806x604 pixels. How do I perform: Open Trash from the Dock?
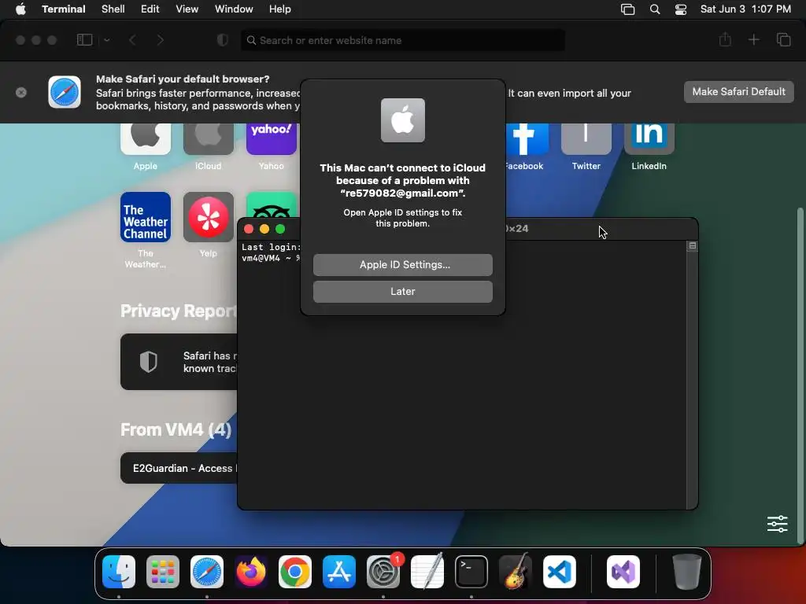point(686,572)
